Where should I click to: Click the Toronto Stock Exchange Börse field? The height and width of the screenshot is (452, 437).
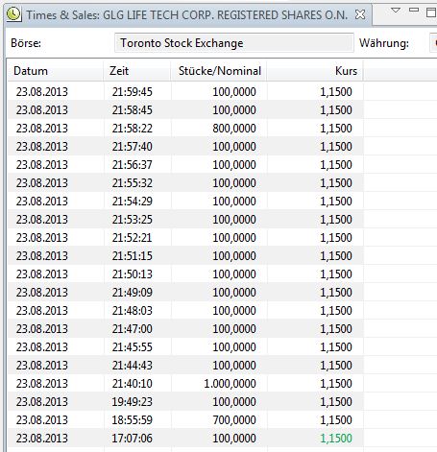point(234,43)
